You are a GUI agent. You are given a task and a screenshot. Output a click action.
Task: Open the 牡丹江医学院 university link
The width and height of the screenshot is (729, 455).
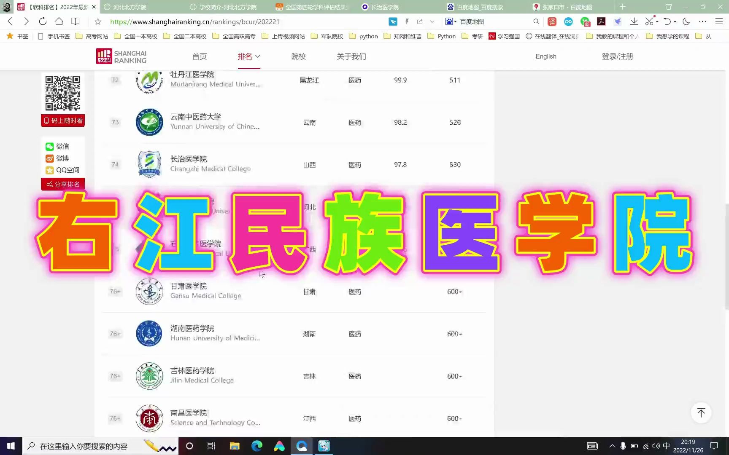coord(192,75)
